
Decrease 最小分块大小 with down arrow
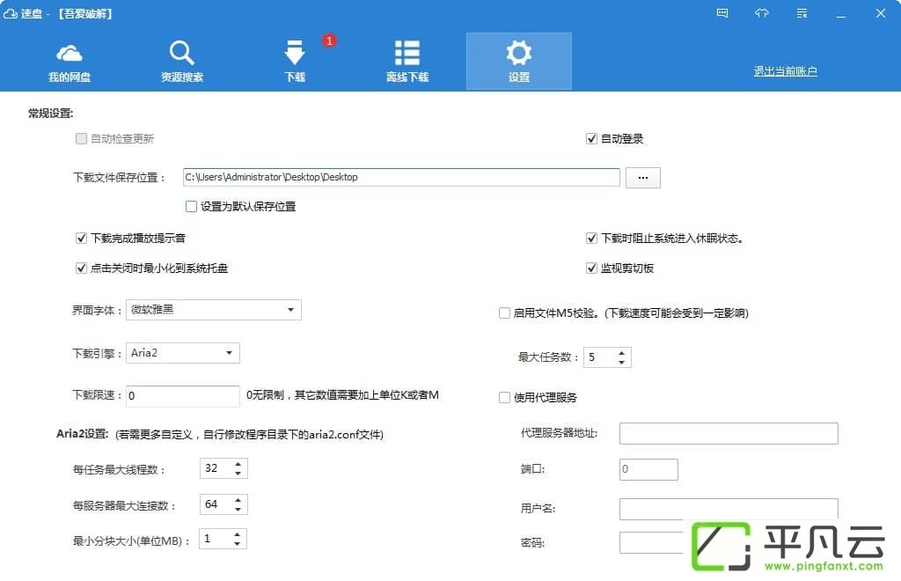tap(237, 543)
